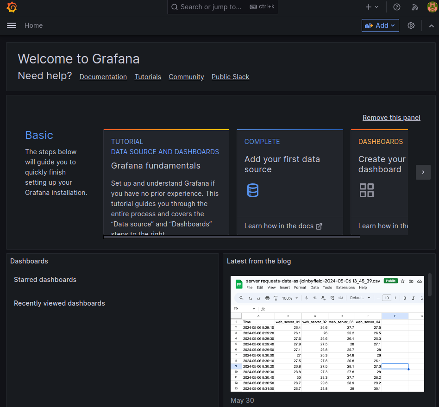This screenshot has height=407, width=439.
Task: Open the Community link
Action: [186, 77]
